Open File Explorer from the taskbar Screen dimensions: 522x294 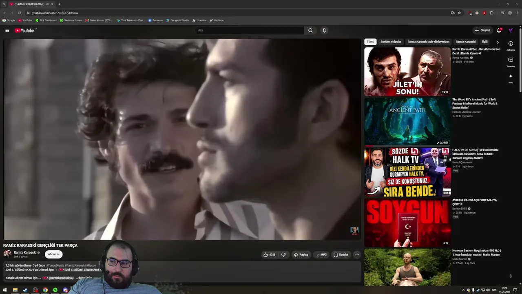[15, 290]
